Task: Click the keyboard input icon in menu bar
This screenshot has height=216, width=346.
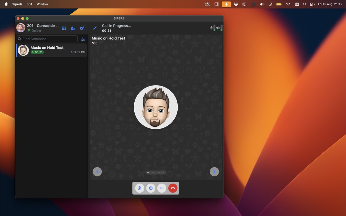Action: coord(297,4)
